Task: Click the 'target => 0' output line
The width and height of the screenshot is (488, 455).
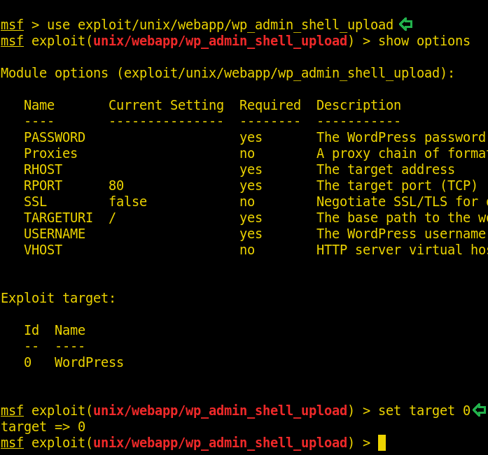Action: (43, 426)
